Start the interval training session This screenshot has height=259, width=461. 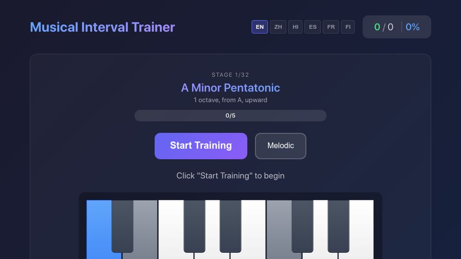pyautogui.click(x=201, y=146)
